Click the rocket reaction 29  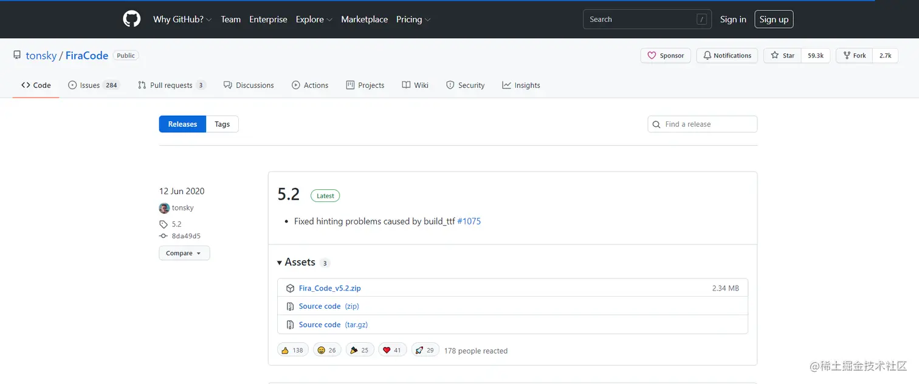coord(425,350)
